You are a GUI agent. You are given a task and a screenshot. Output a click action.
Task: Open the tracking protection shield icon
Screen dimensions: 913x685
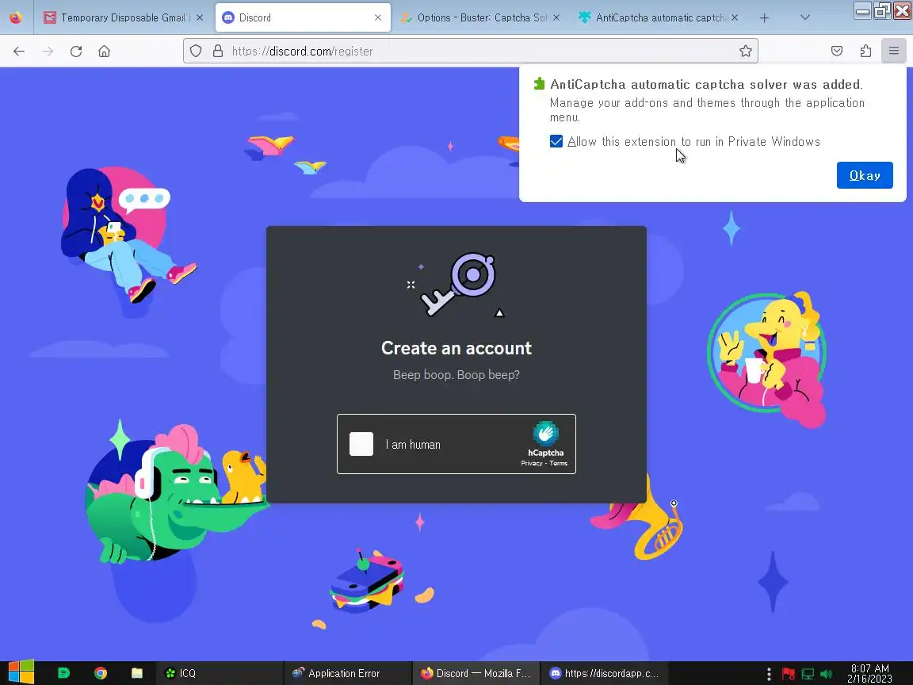click(197, 52)
